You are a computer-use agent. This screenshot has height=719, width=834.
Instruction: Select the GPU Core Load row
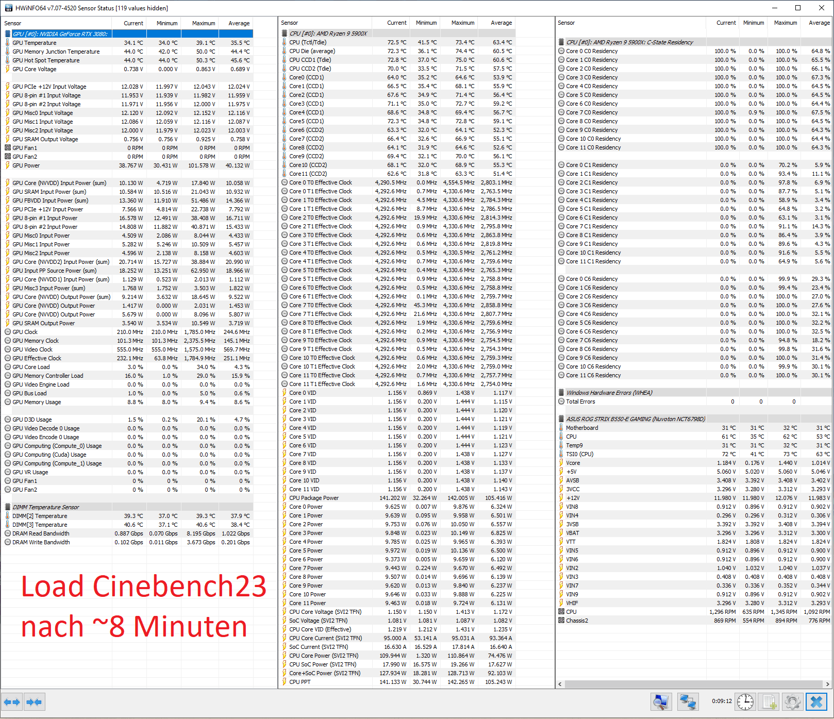coord(128,367)
